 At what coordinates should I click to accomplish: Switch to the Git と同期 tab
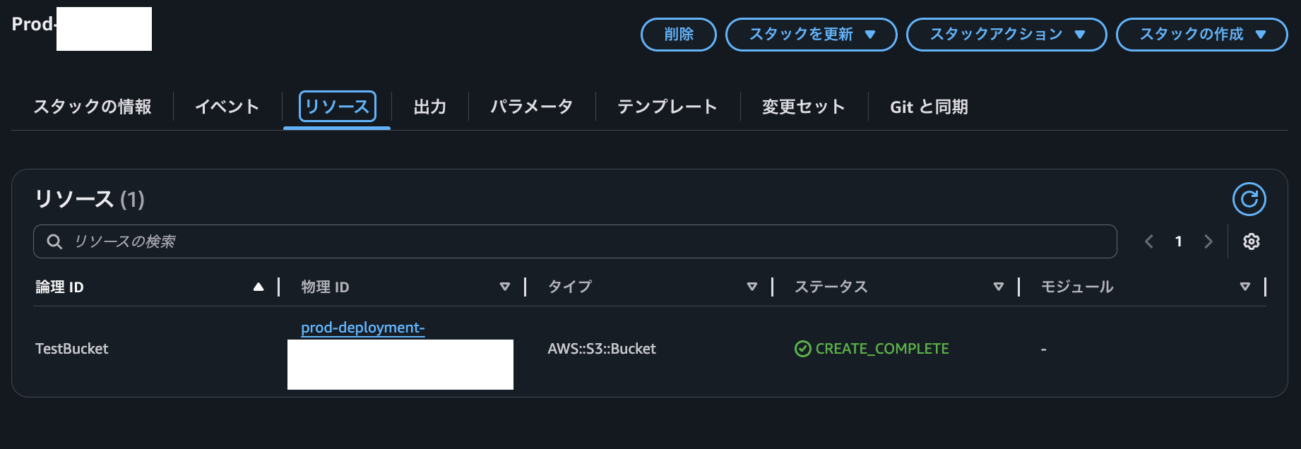(929, 107)
